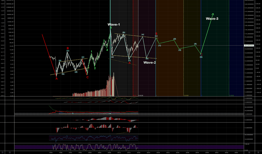The image size is (262, 154).
Task: Select the white wave label (4)
Action: [195, 44]
